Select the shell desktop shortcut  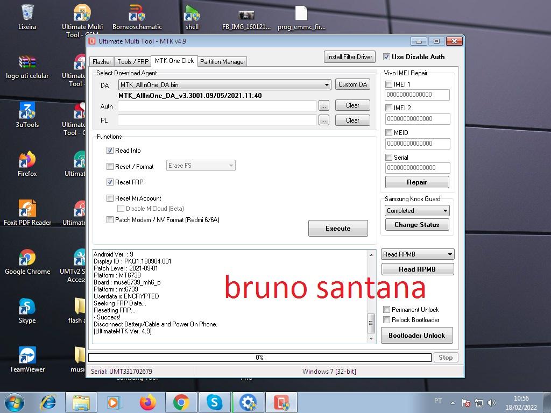pos(192,17)
